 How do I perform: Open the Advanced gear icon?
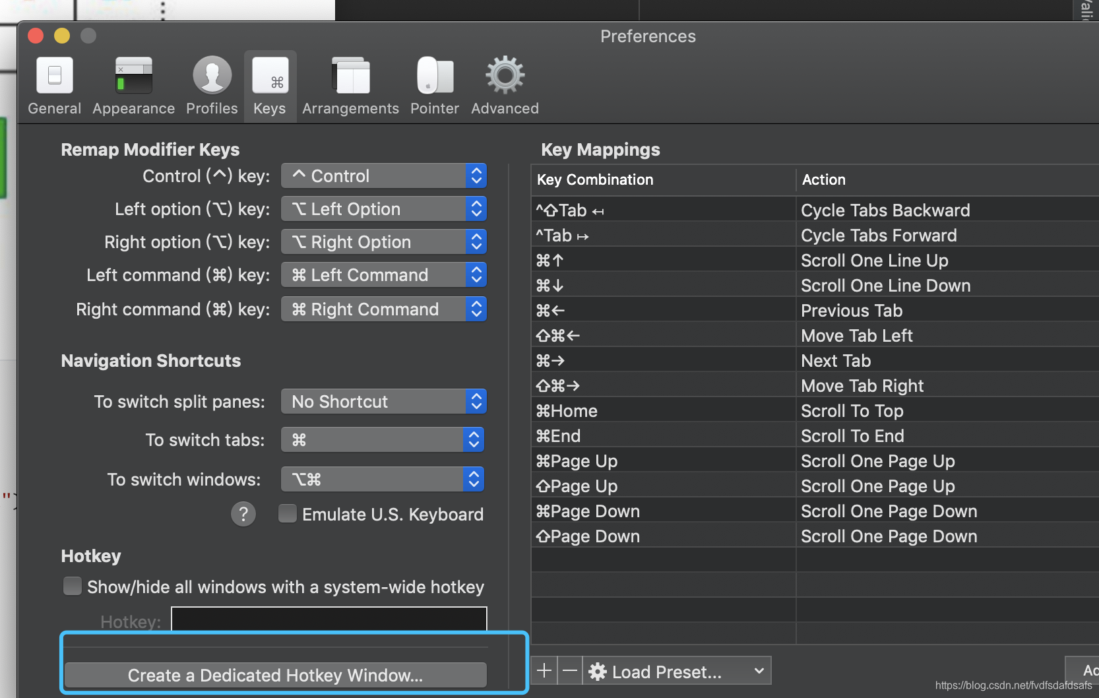(x=505, y=86)
